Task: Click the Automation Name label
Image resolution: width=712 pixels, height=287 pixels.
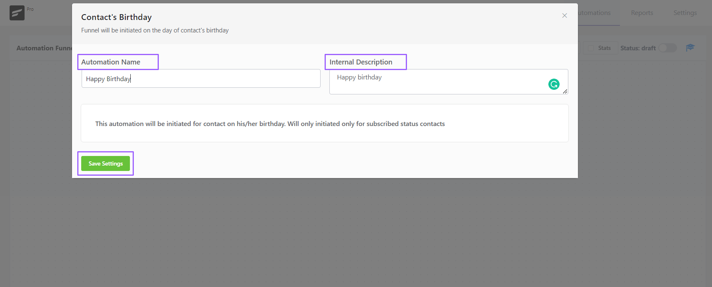Action: click(x=111, y=62)
